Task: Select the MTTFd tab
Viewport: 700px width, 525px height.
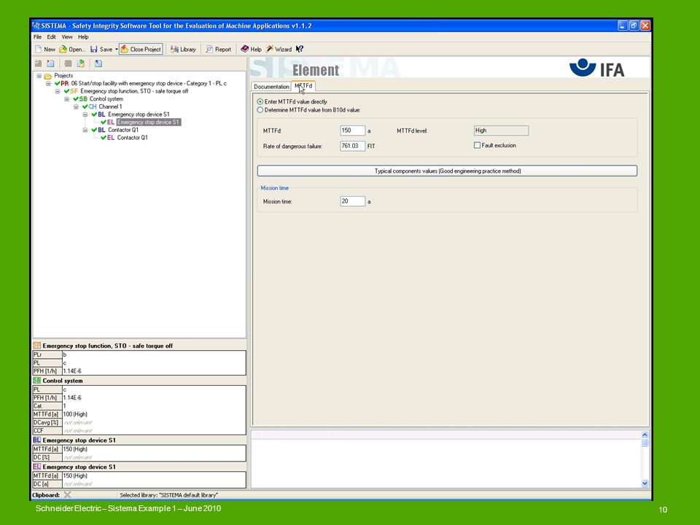Action: pos(303,86)
